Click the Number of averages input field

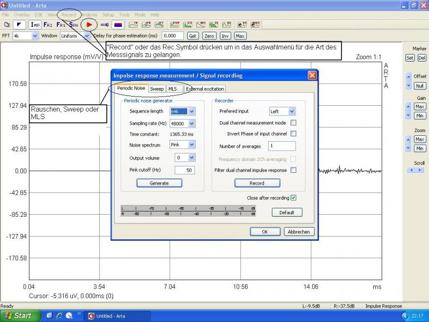click(x=282, y=146)
